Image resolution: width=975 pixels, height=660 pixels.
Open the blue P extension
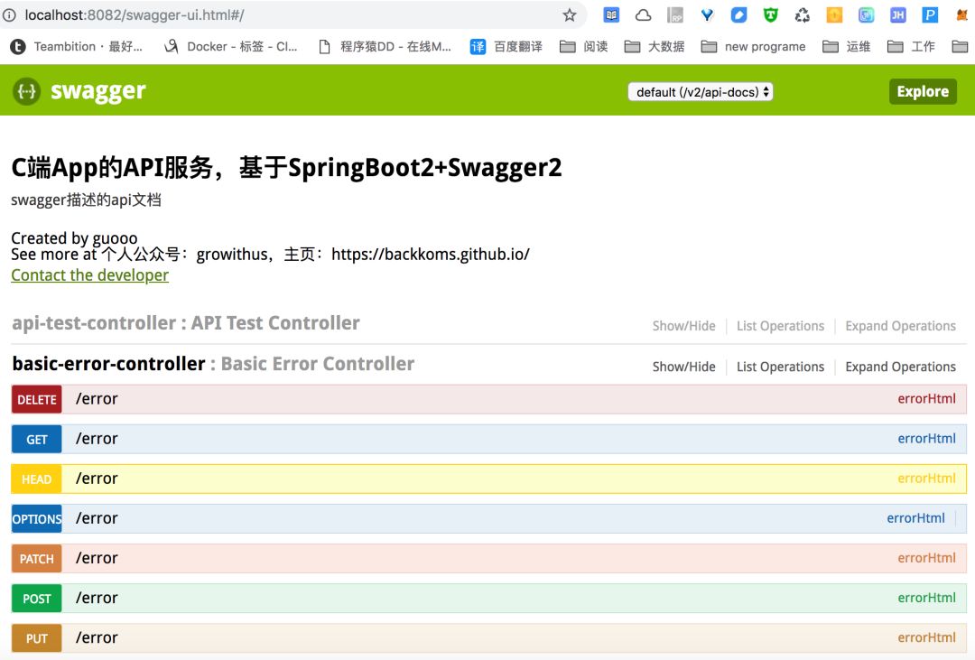coord(930,15)
